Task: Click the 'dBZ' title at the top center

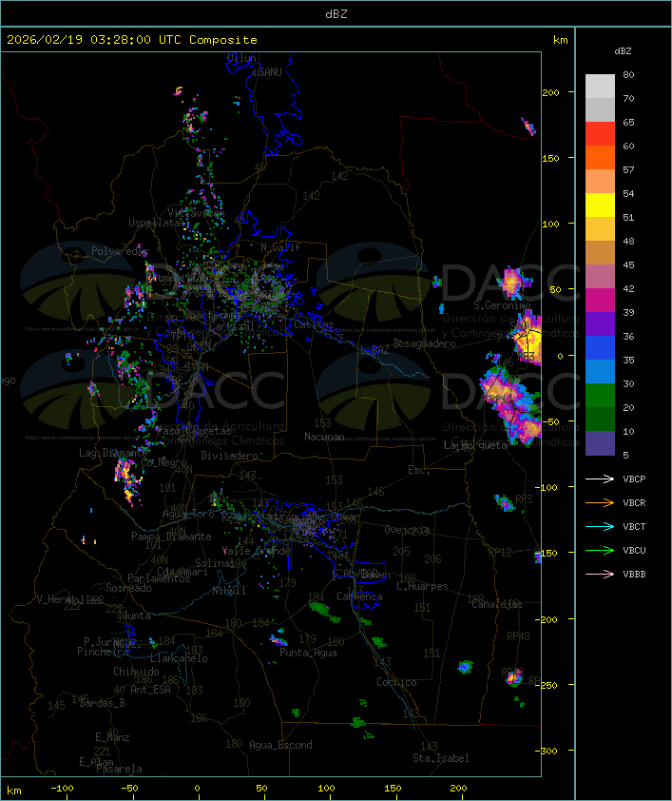Action: tap(336, 14)
